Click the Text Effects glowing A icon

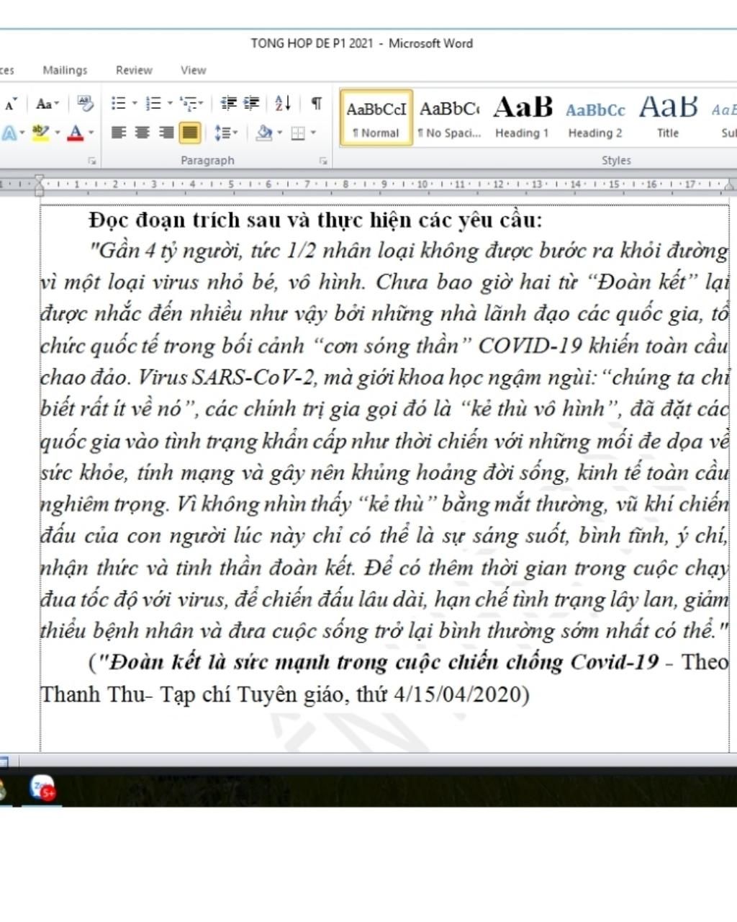click(9, 133)
